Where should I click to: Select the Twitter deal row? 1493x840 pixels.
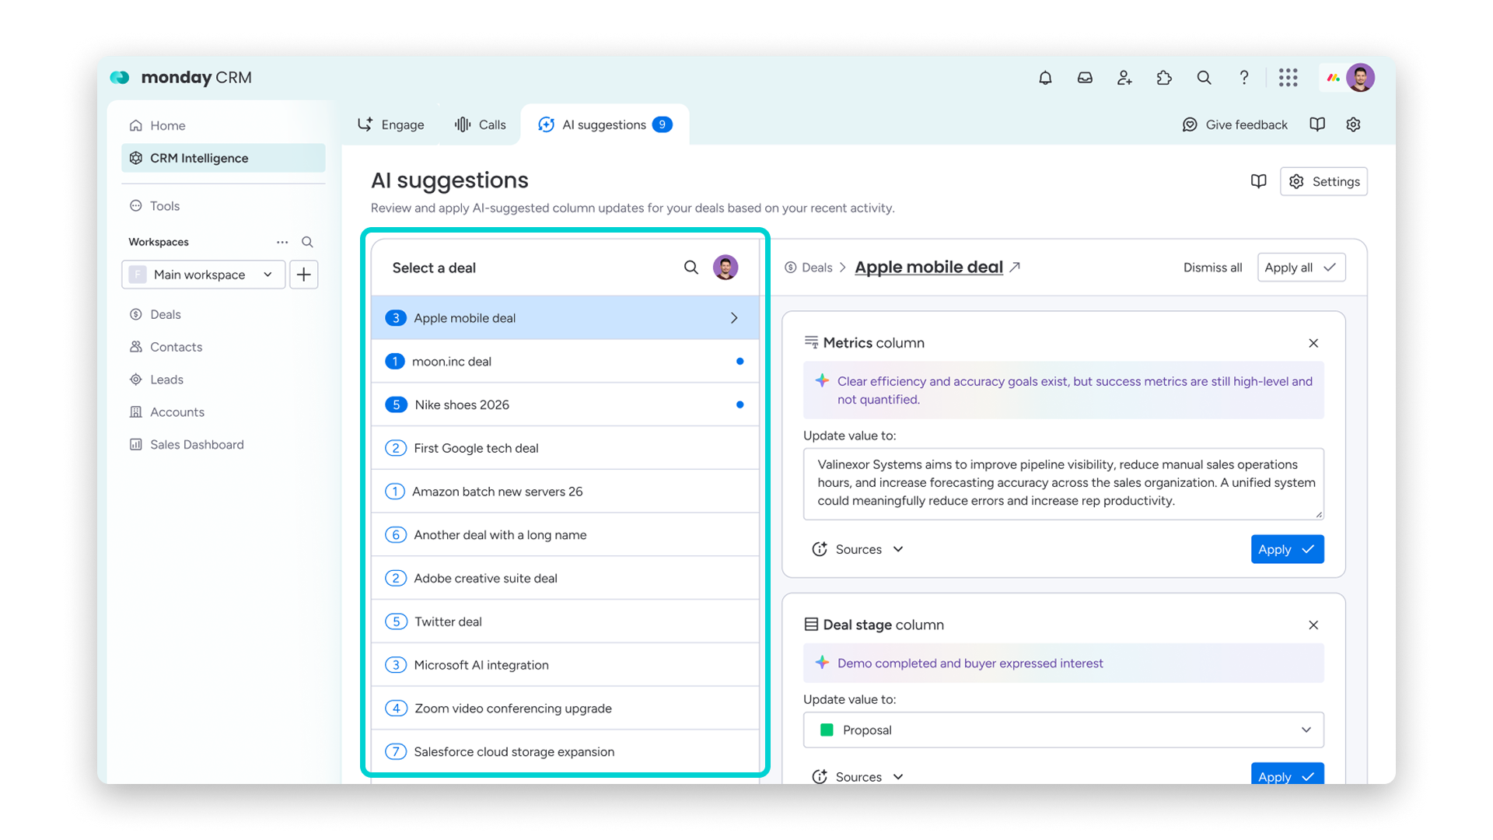pos(565,622)
